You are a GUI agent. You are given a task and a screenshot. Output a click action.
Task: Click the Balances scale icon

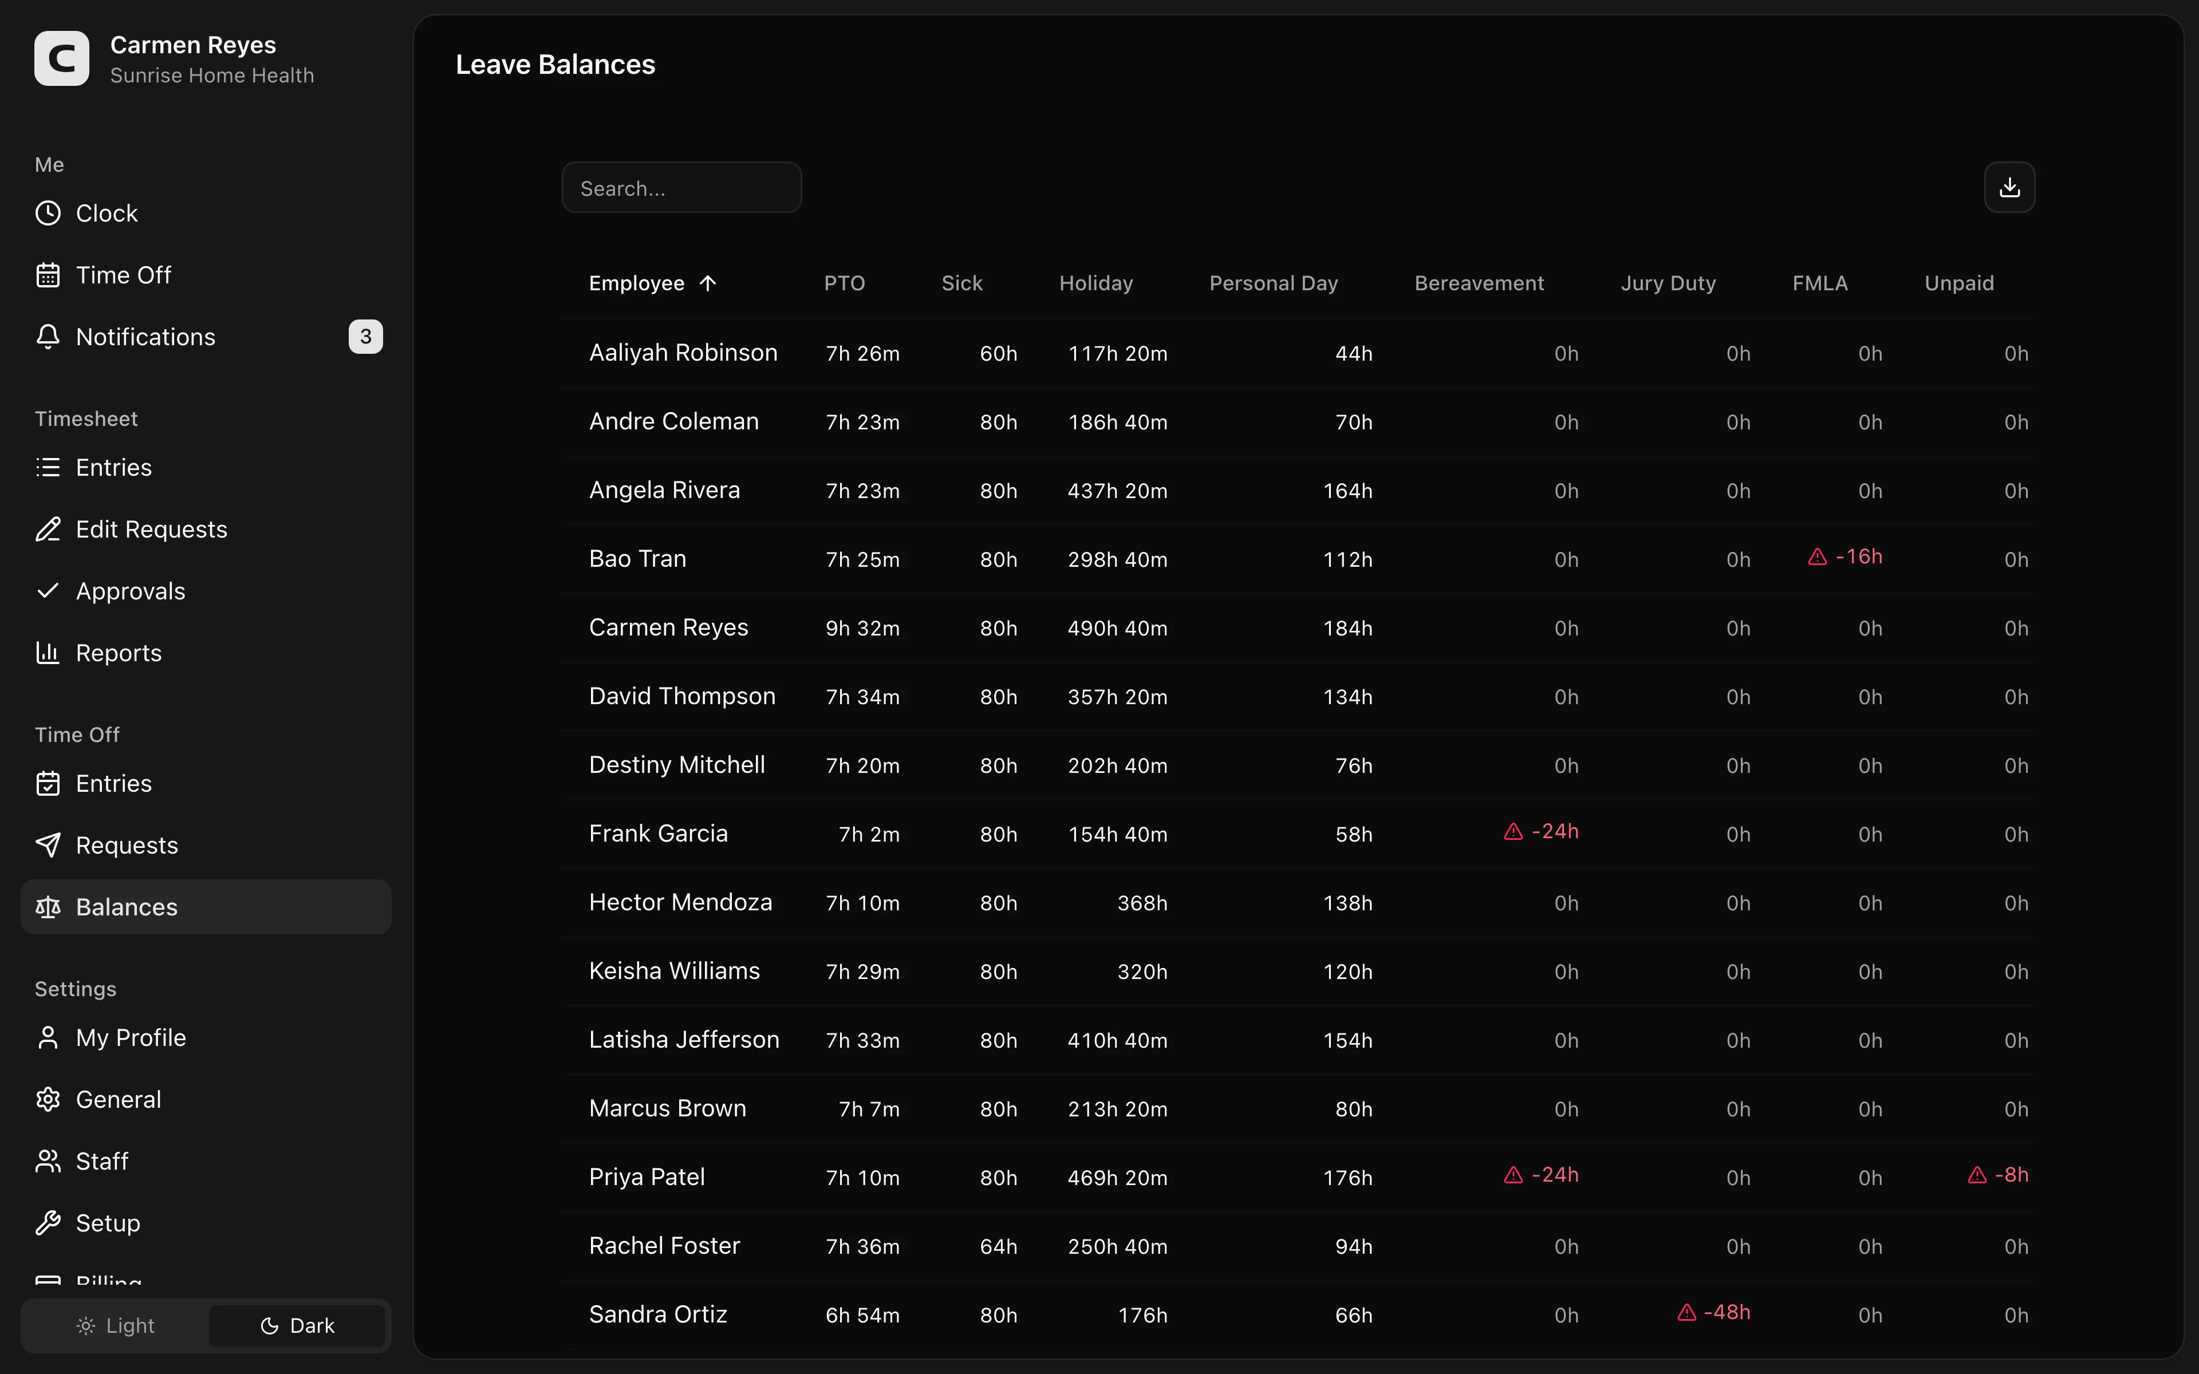(x=48, y=907)
